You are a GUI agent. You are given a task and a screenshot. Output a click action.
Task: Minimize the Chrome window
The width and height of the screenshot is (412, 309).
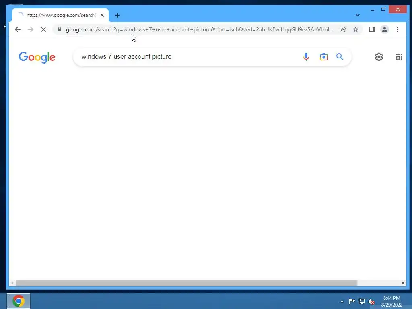tap(372, 10)
